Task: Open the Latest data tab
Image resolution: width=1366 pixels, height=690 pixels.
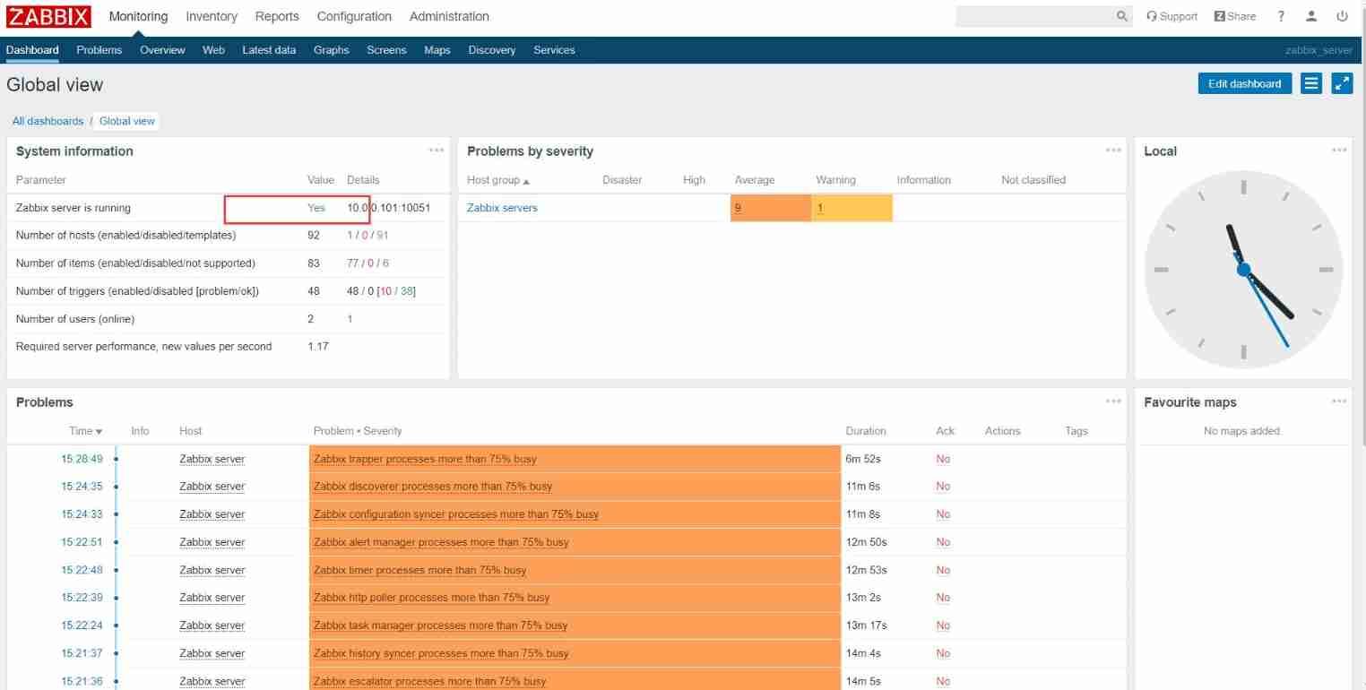Action: tap(269, 50)
